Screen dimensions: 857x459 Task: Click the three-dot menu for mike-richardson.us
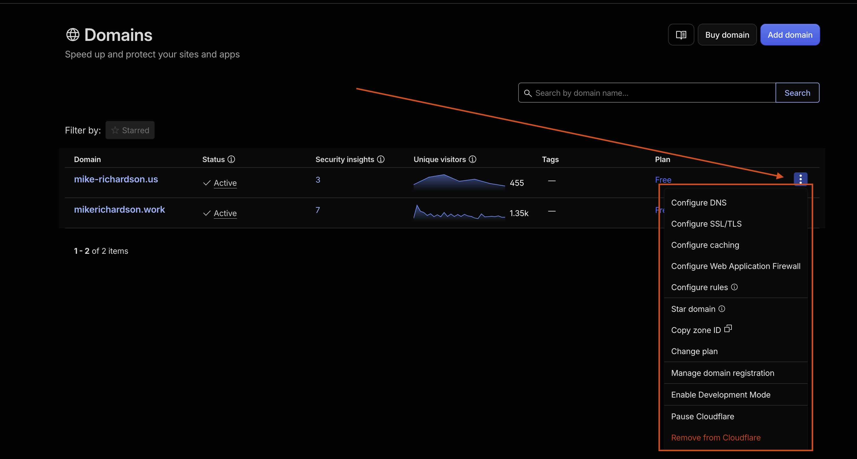(x=800, y=179)
